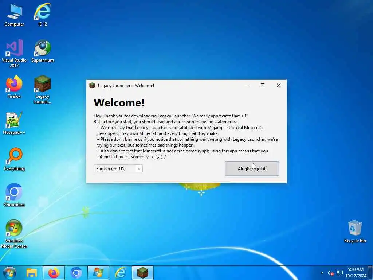Launch Internet Explorer from the taskbar
373x280 pixels.
click(120, 273)
